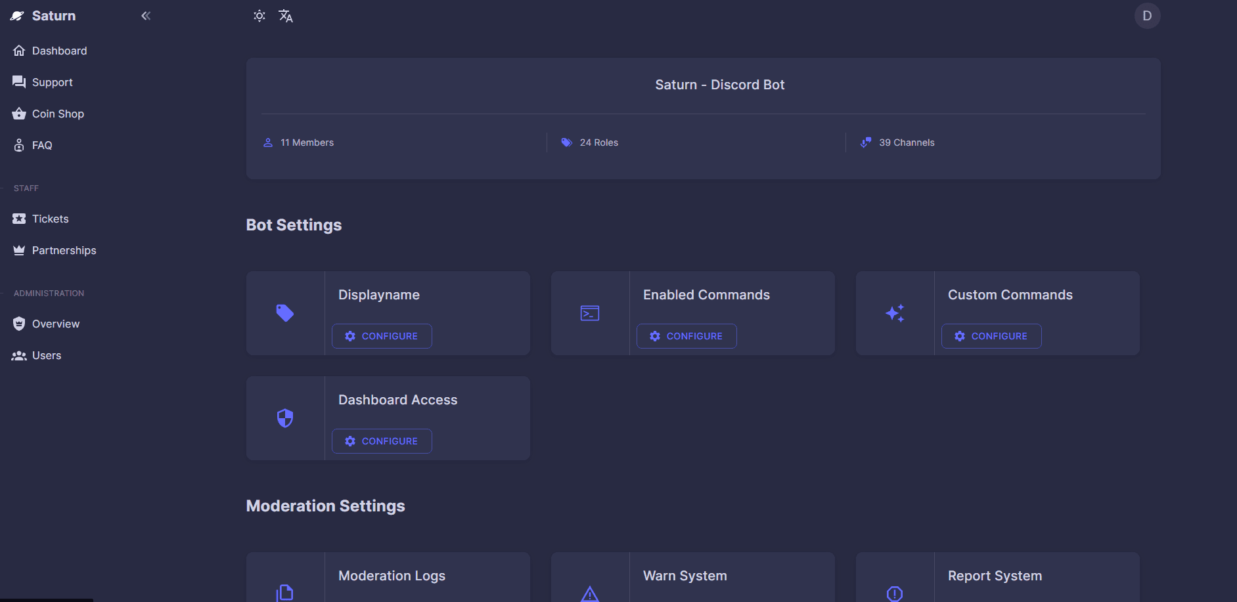The image size is (1237, 602).
Task: Configure the Displayname setting
Action: coord(382,336)
